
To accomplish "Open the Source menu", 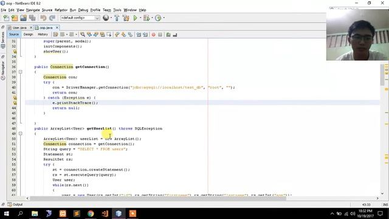I will pyautogui.click(x=47, y=10).
